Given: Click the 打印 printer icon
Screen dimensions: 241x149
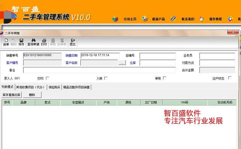Looking at the screenshot, I should [x=44, y=42].
